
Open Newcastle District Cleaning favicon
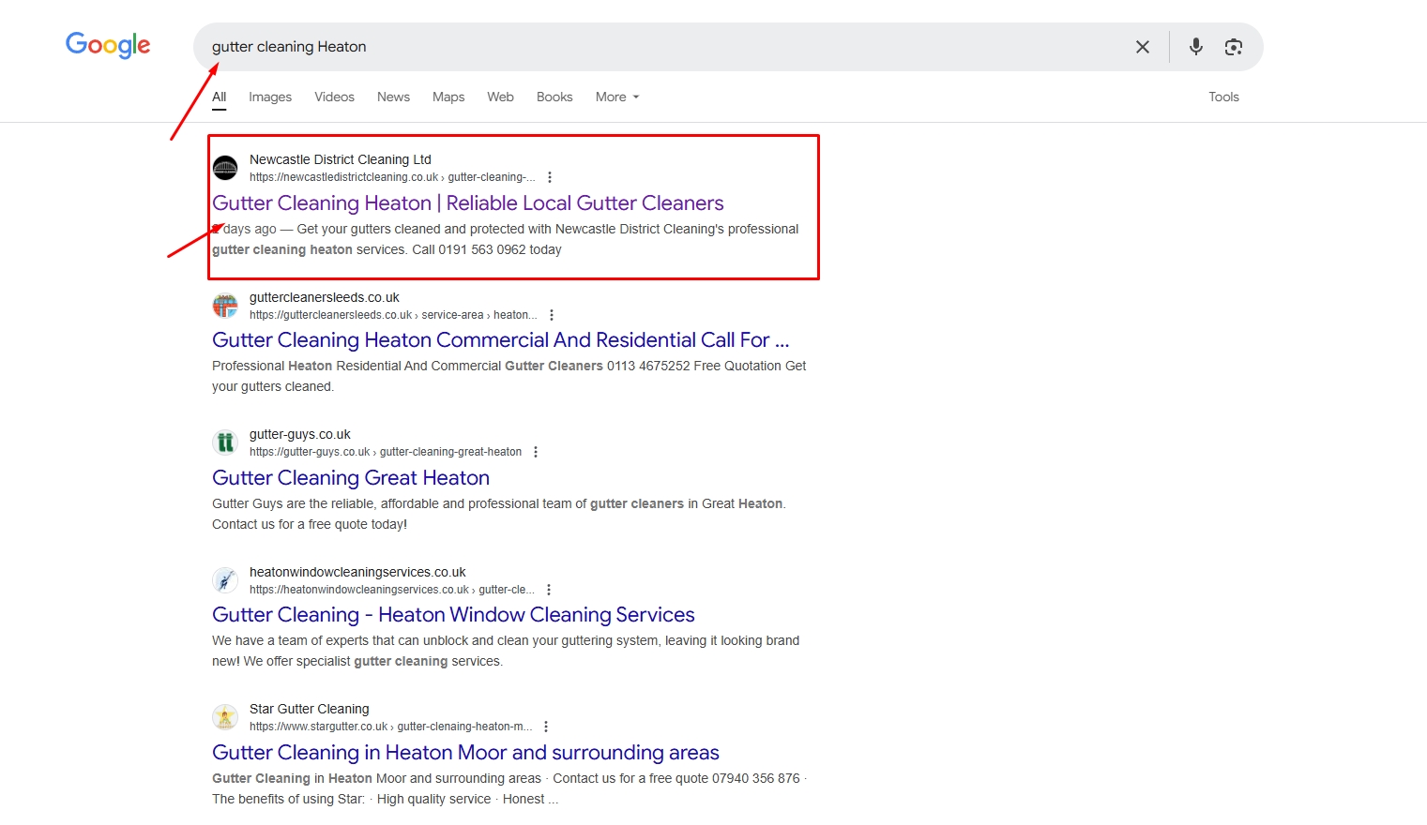pyautogui.click(x=225, y=168)
